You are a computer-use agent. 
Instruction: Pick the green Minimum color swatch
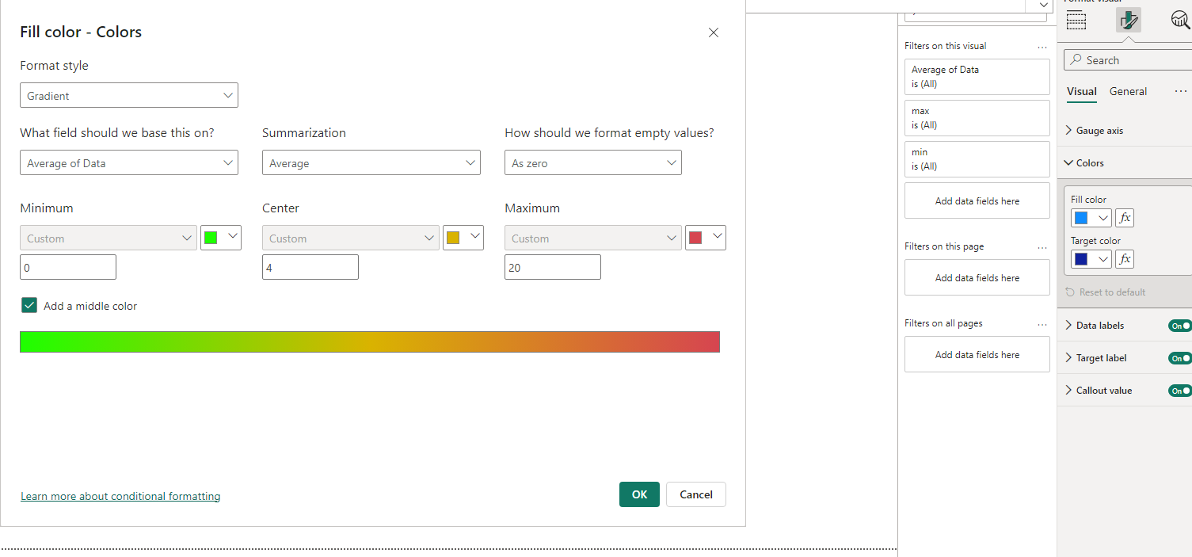(221, 238)
